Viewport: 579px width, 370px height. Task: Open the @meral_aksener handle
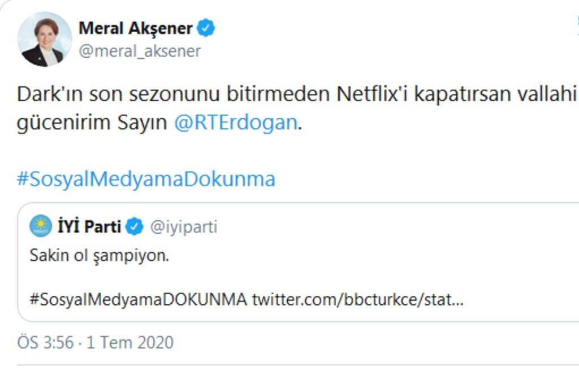click(140, 51)
